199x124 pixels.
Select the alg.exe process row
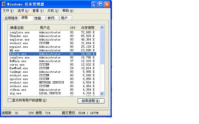(53, 93)
